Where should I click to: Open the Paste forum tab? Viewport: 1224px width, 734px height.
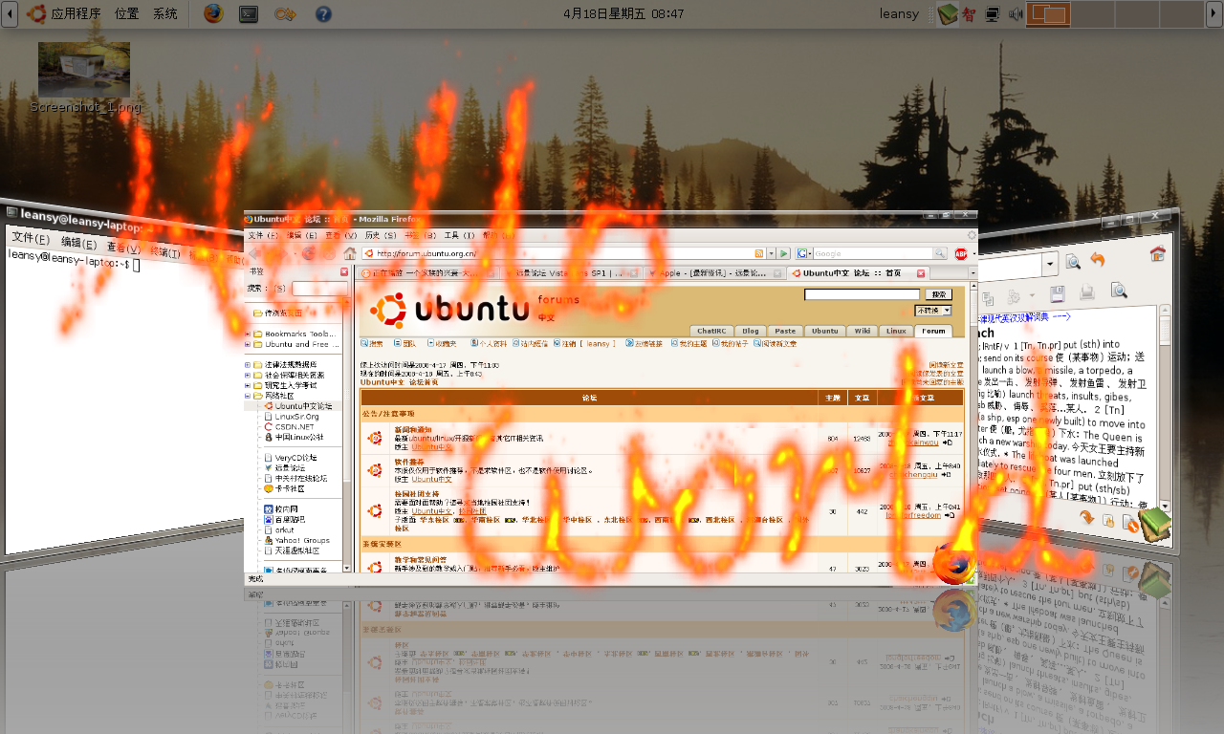785,332
